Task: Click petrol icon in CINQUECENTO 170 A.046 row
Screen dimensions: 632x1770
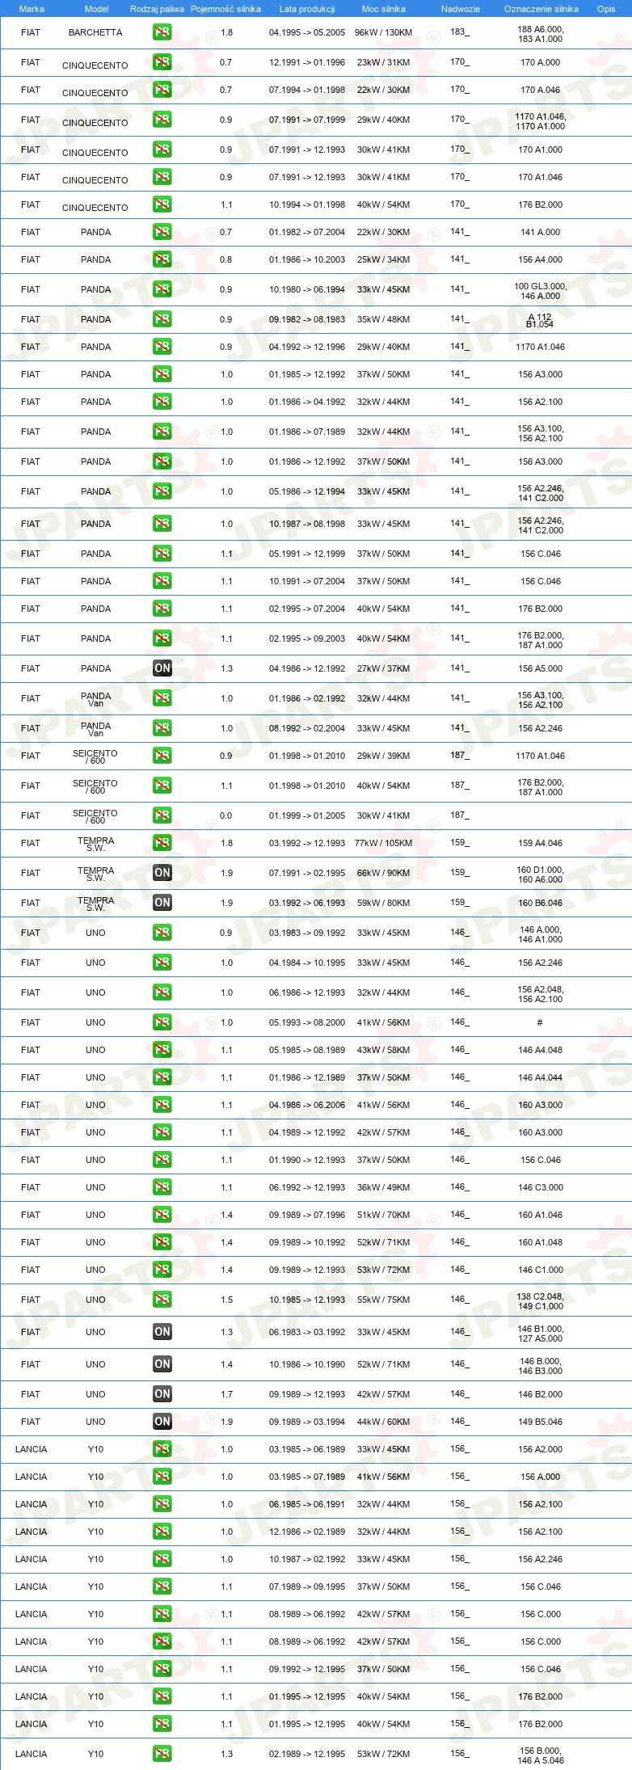Action: click(162, 90)
